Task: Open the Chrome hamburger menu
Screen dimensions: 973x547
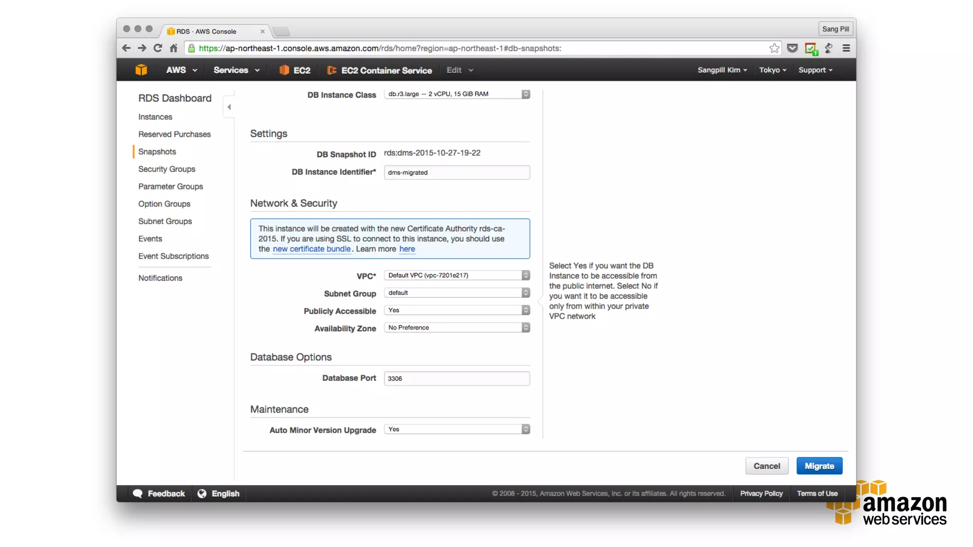Action: click(846, 48)
